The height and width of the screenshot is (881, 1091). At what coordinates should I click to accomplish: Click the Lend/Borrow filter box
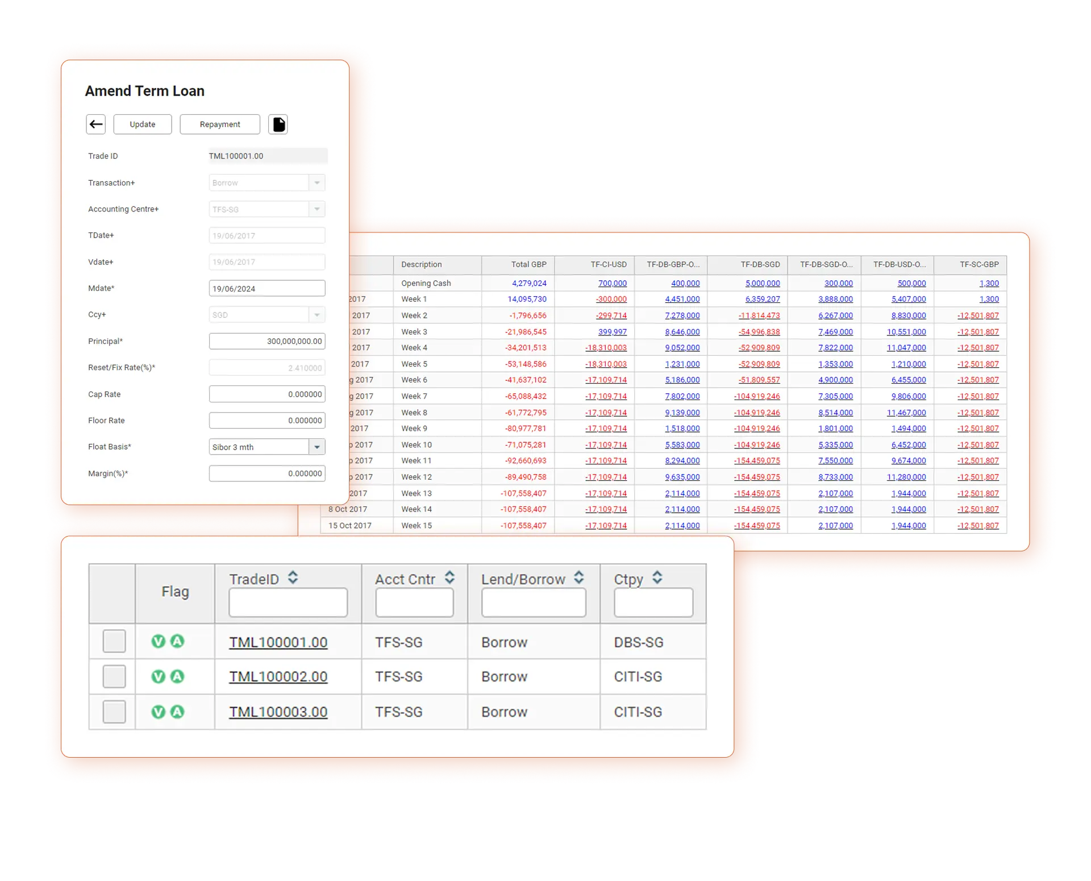534,602
